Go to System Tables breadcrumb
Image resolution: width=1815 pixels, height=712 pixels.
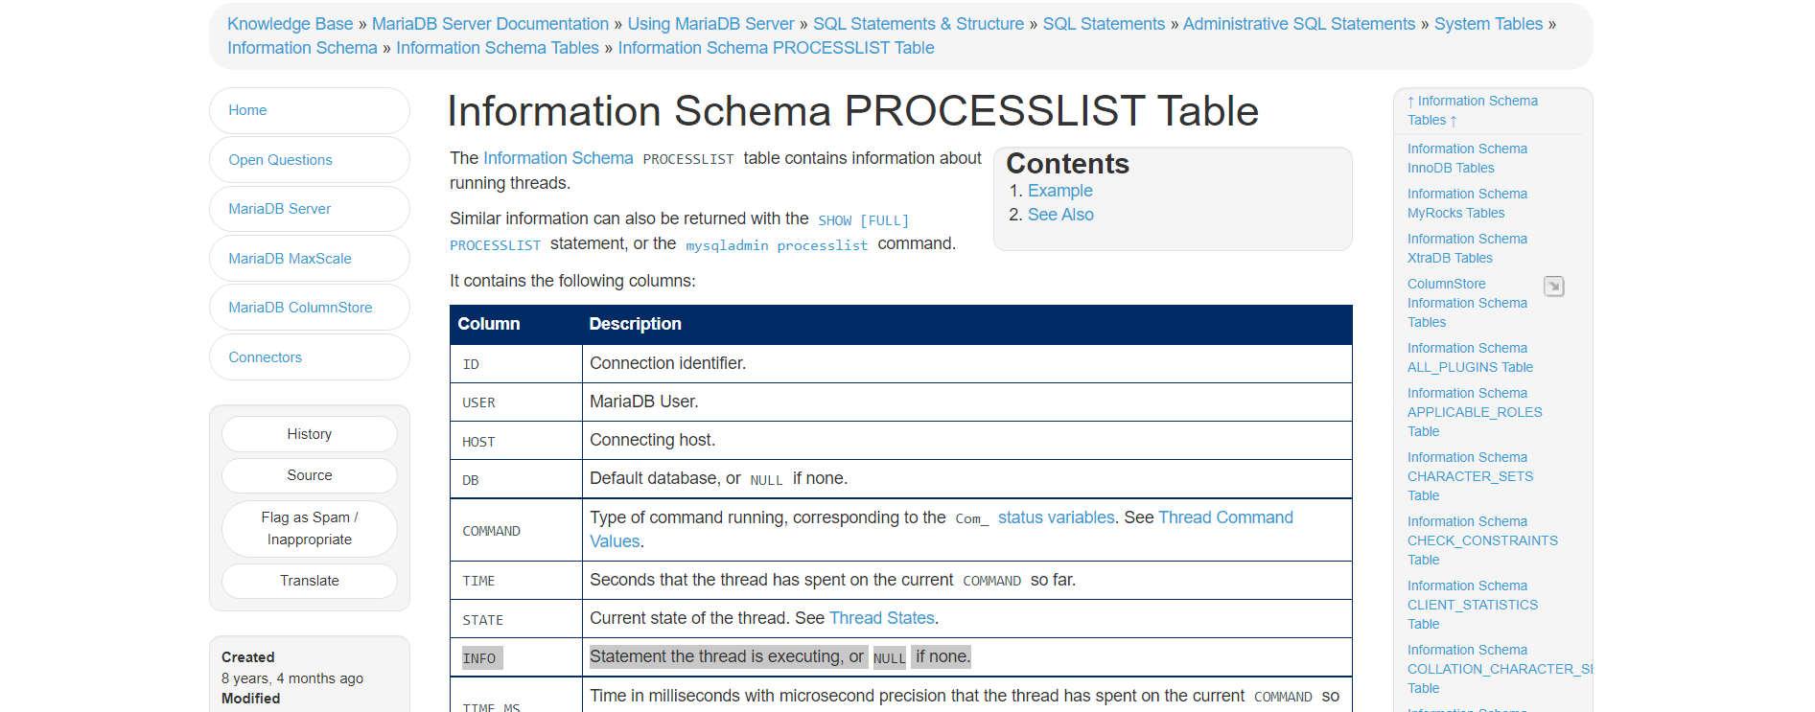(1488, 24)
